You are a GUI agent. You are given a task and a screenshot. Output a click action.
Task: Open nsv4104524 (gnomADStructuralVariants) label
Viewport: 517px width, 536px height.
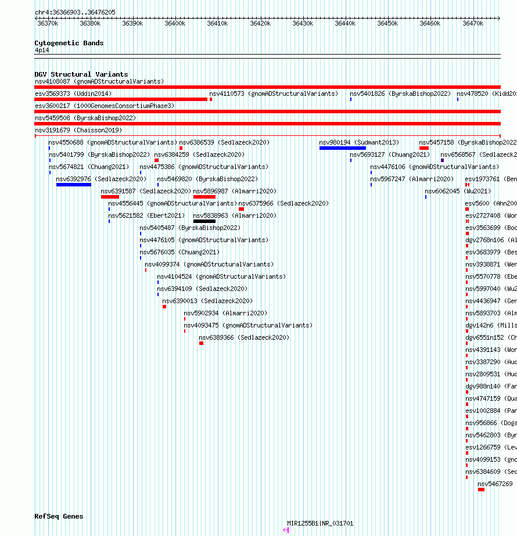pyautogui.click(x=221, y=276)
